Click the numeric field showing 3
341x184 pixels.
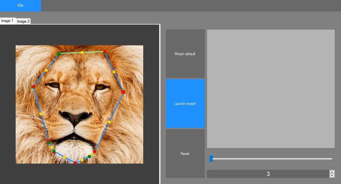pos(268,174)
